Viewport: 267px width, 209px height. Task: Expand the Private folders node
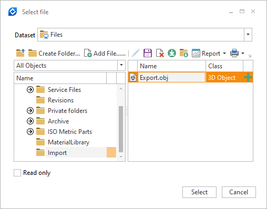click(x=30, y=111)
